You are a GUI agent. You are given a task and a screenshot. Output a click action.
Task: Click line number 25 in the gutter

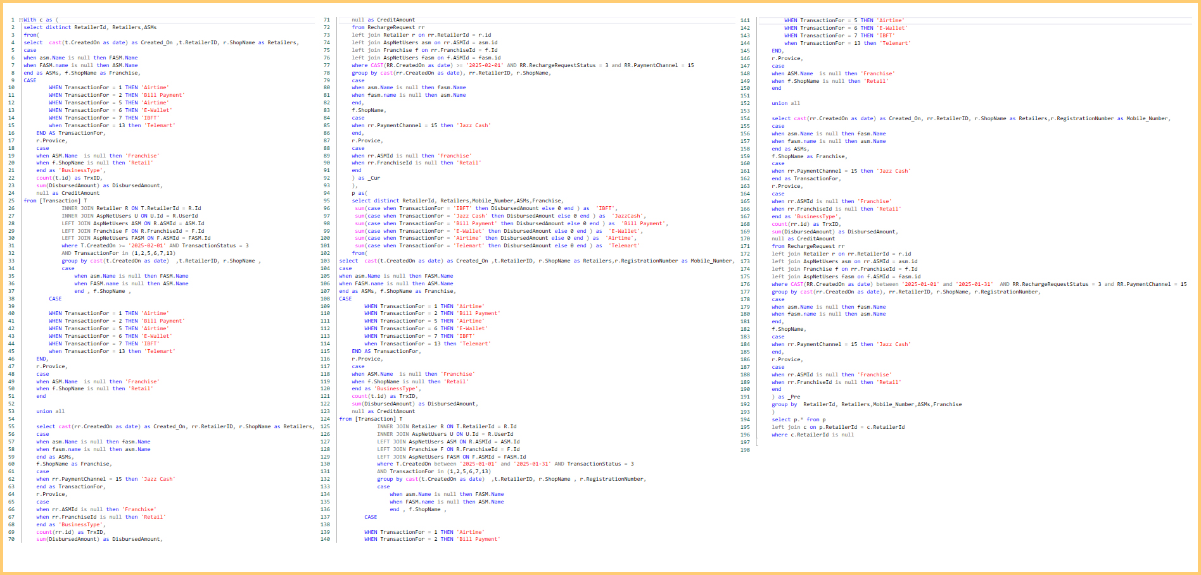(11, 201)
